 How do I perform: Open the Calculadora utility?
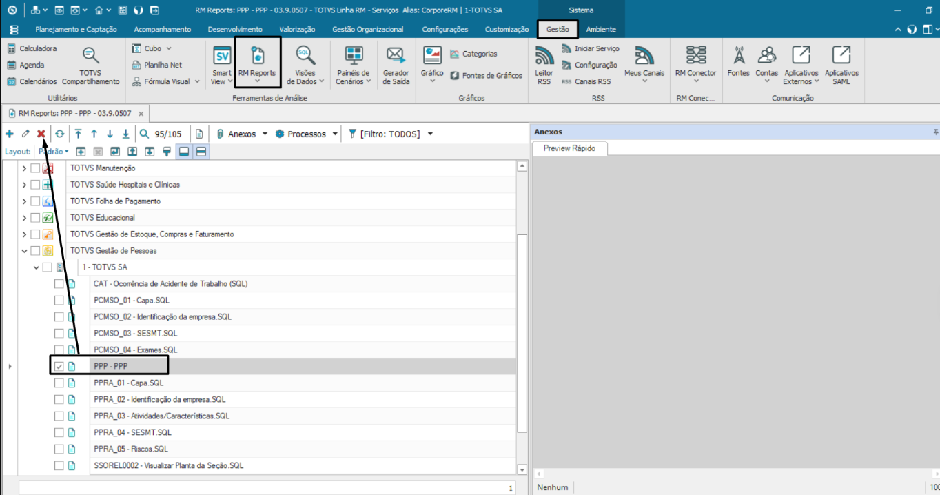32,48
